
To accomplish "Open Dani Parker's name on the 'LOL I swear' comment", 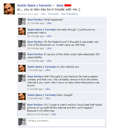I will pyautogui.click(x=35, y=105).
